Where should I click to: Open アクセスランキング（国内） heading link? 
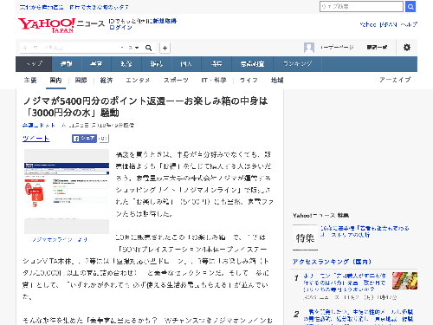click(x=332, y=262)
